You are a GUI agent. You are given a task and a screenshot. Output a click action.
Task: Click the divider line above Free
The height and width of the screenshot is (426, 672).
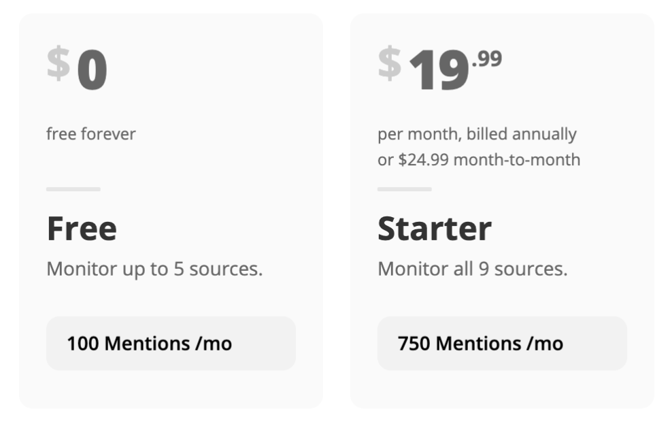coord(73,189)
